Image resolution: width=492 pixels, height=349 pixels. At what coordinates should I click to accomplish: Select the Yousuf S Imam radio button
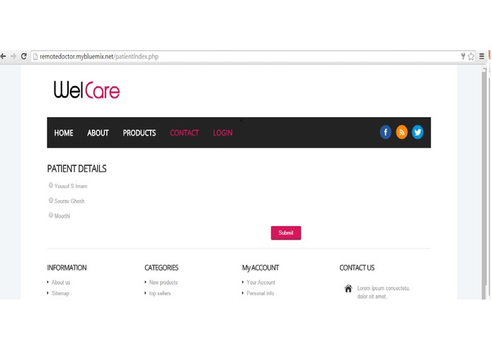click(x=51, y=185)
